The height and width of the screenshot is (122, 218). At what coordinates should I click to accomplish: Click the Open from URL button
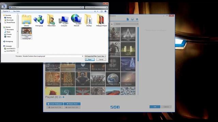(72, 107)
